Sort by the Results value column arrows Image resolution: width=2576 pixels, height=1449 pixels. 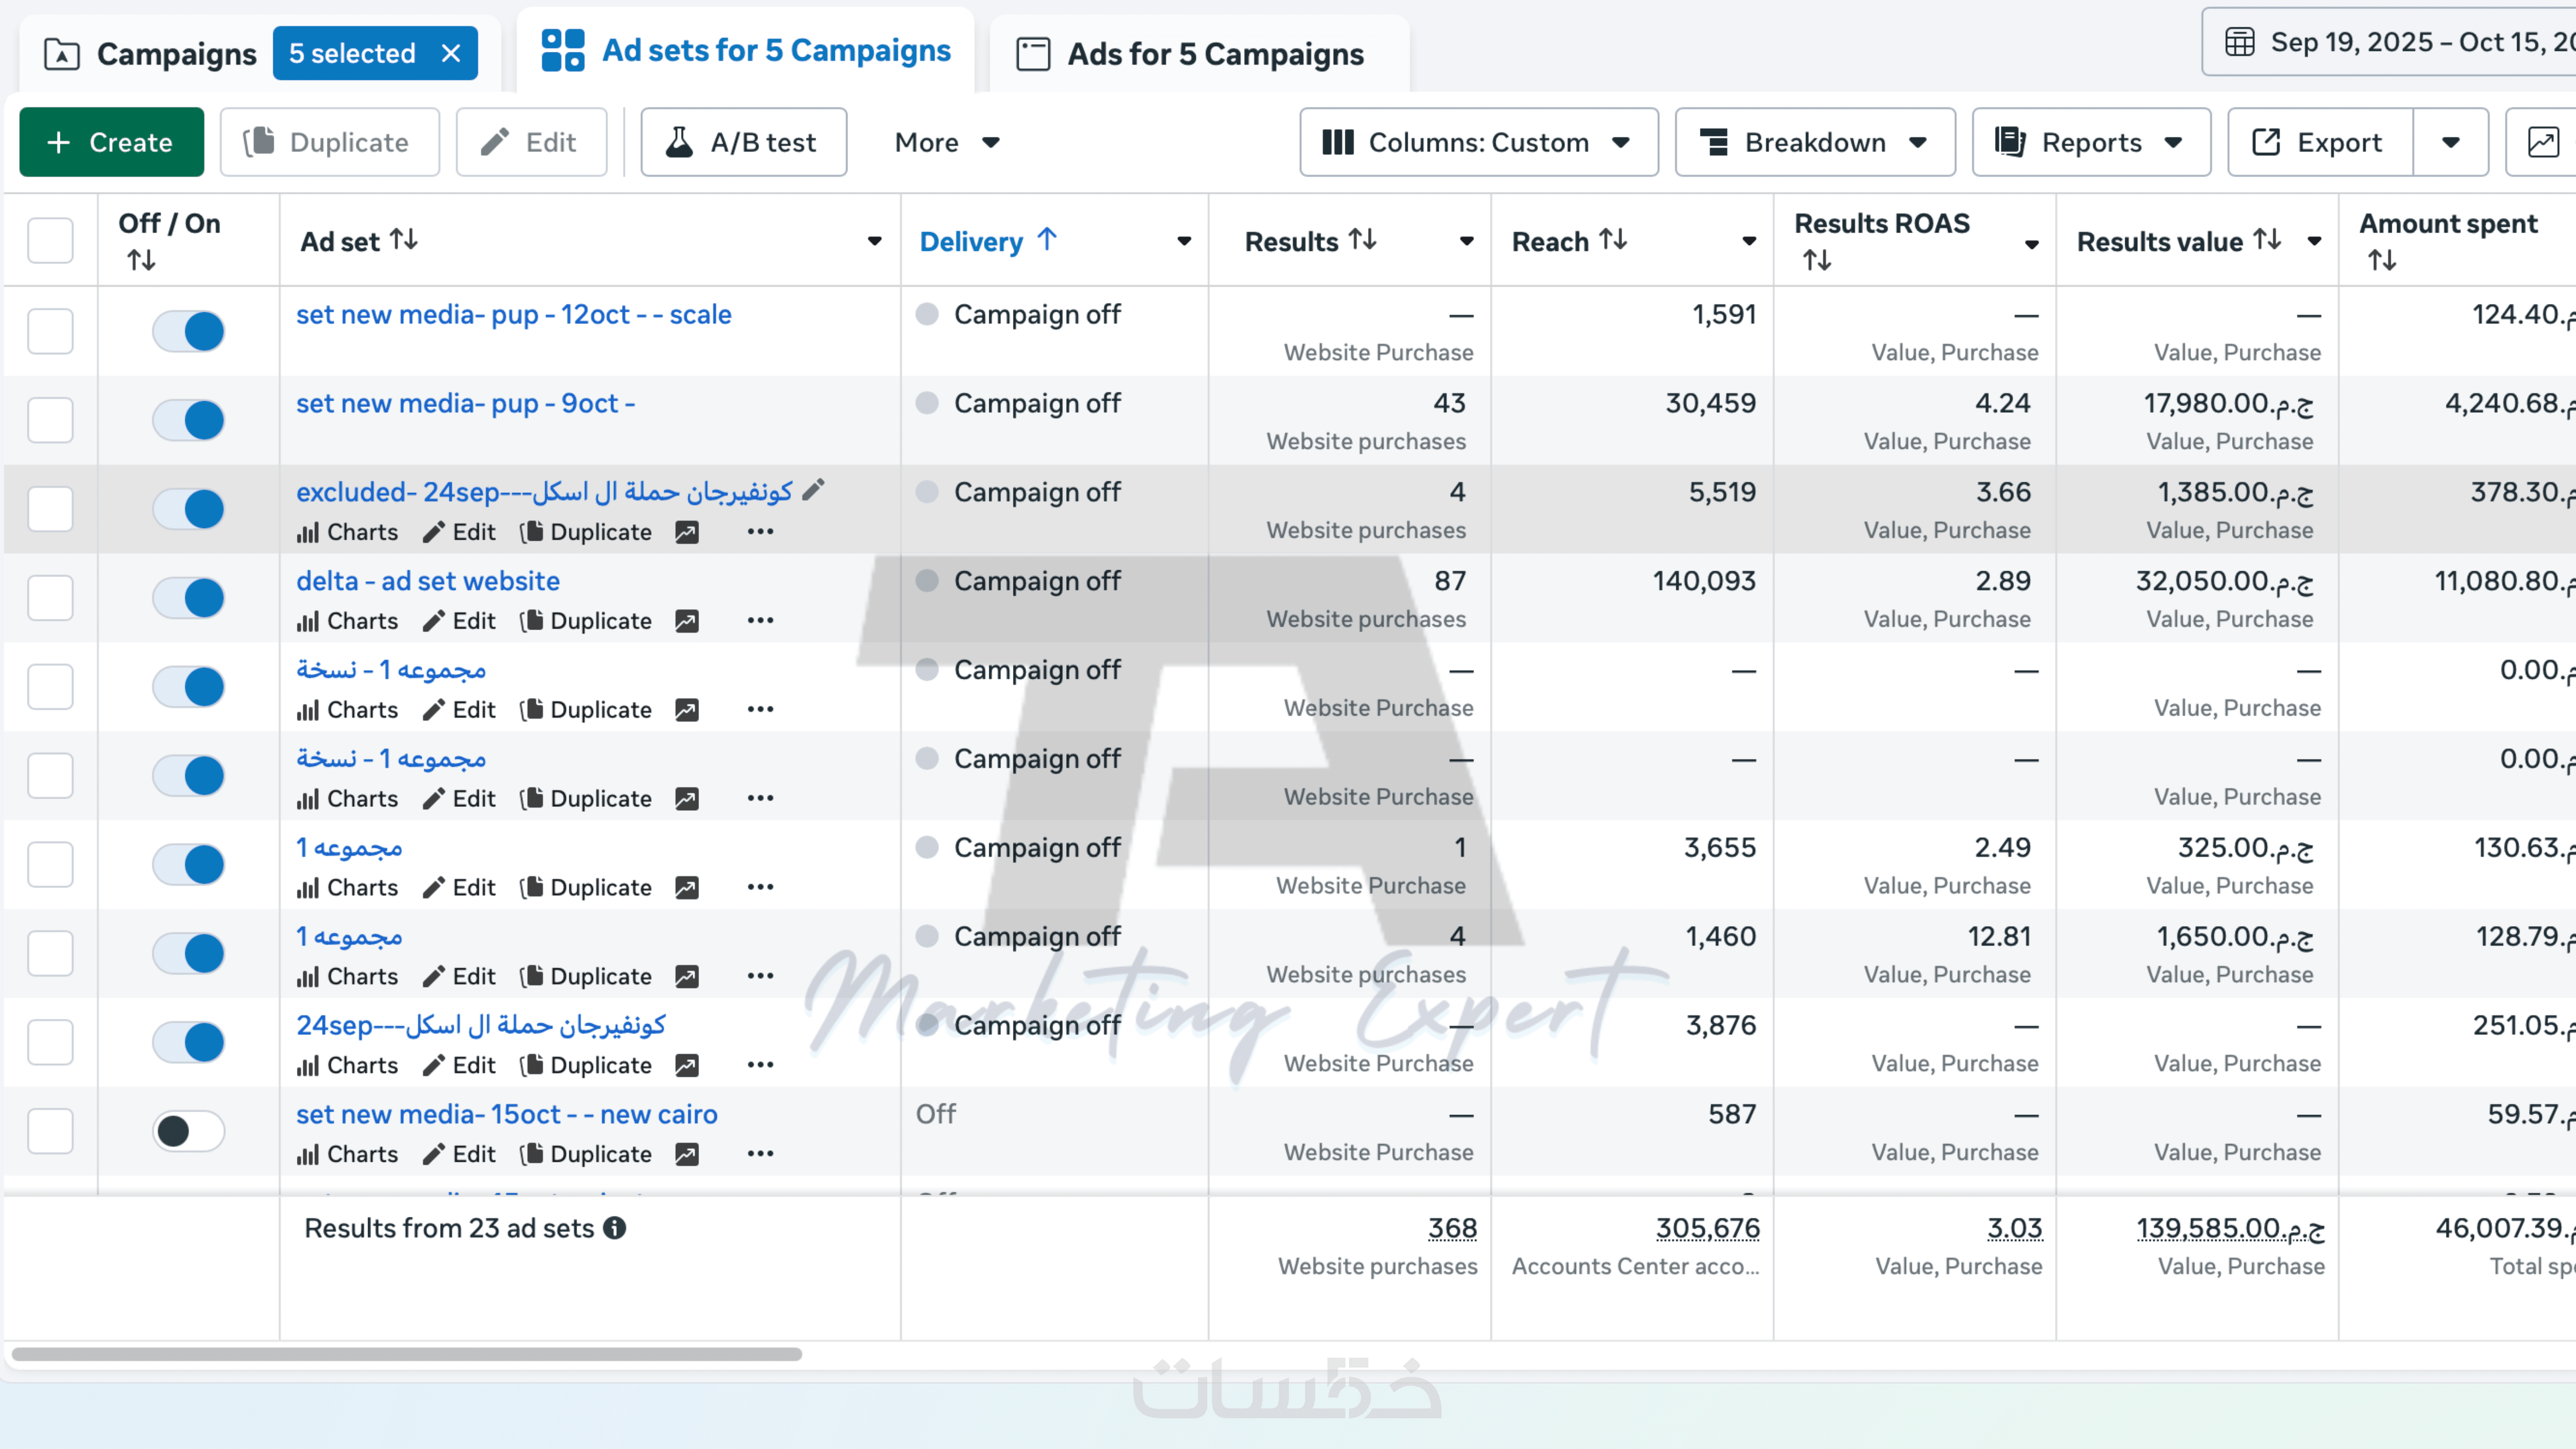point(2267,240)
